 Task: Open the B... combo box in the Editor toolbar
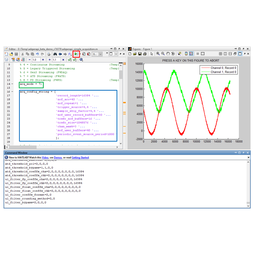tap(96, 54)
